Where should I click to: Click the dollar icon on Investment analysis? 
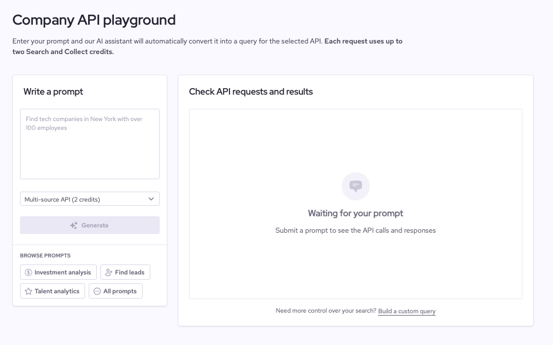(29, 272)
